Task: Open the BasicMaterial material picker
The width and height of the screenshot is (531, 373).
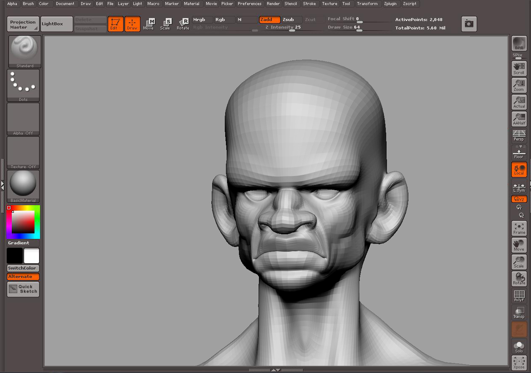Action: [x=23, y=186]
